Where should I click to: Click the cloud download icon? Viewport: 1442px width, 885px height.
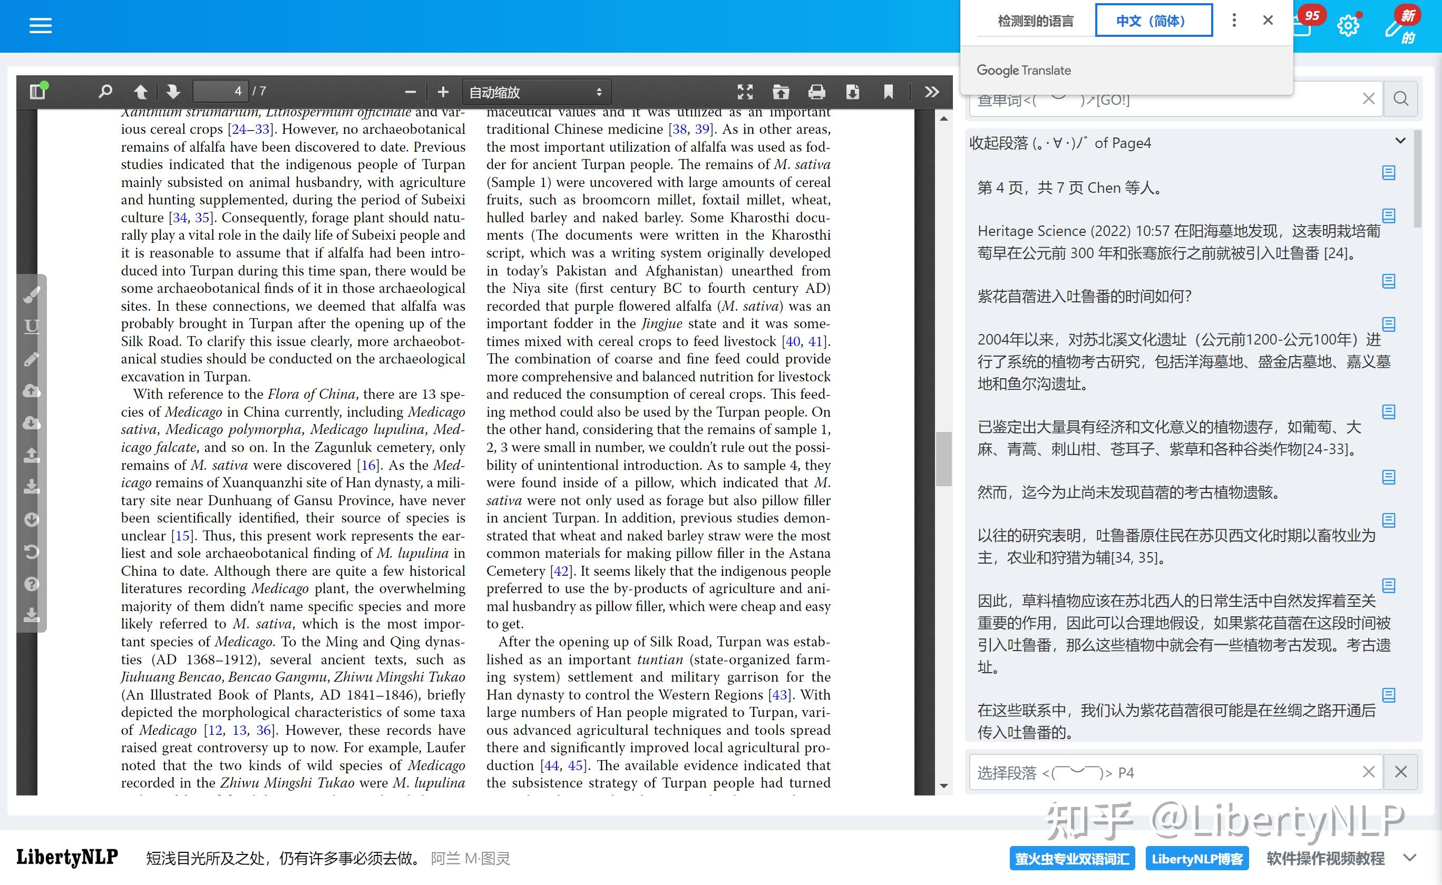[x=32, y=423]
